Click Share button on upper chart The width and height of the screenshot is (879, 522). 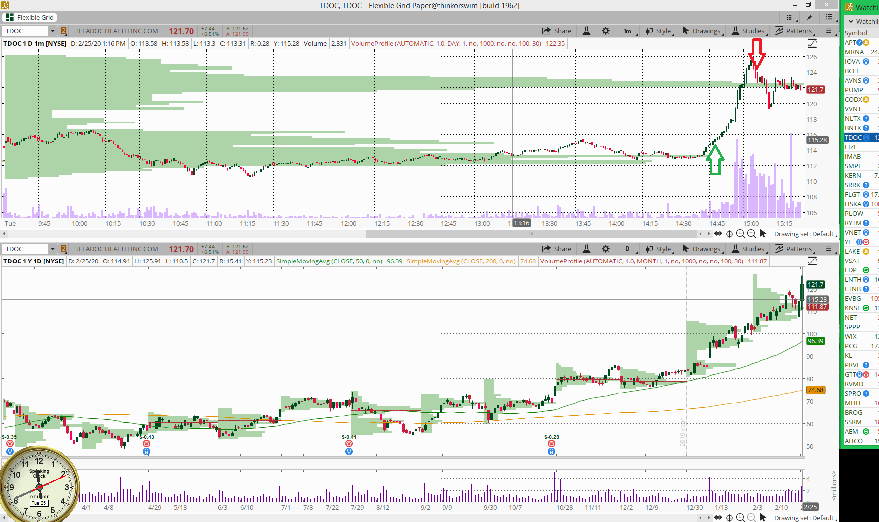tap(557, 31)
